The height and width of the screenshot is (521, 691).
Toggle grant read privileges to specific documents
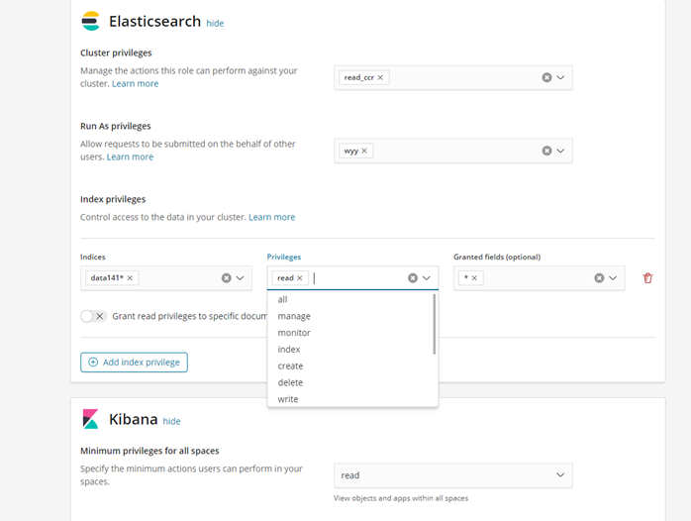click(x=94, y=316)
